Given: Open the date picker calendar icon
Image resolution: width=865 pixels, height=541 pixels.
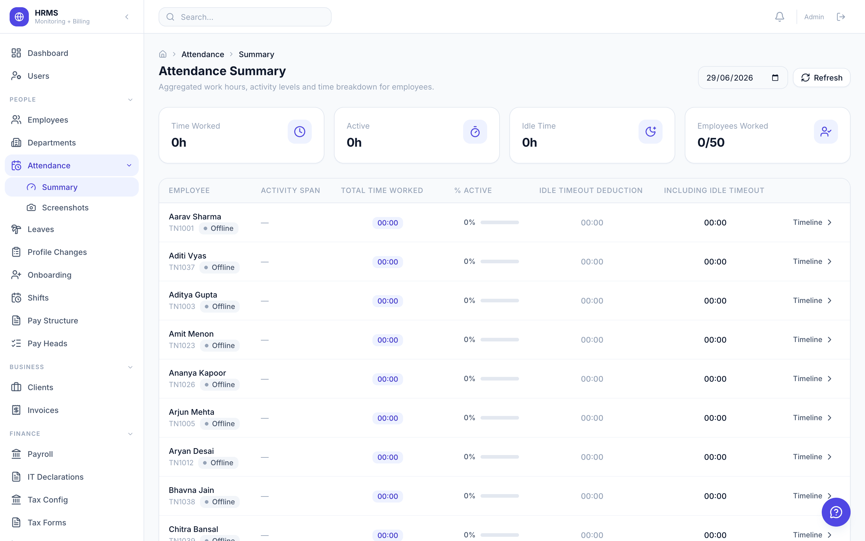Looking at the screenshot, I should 775,78.
